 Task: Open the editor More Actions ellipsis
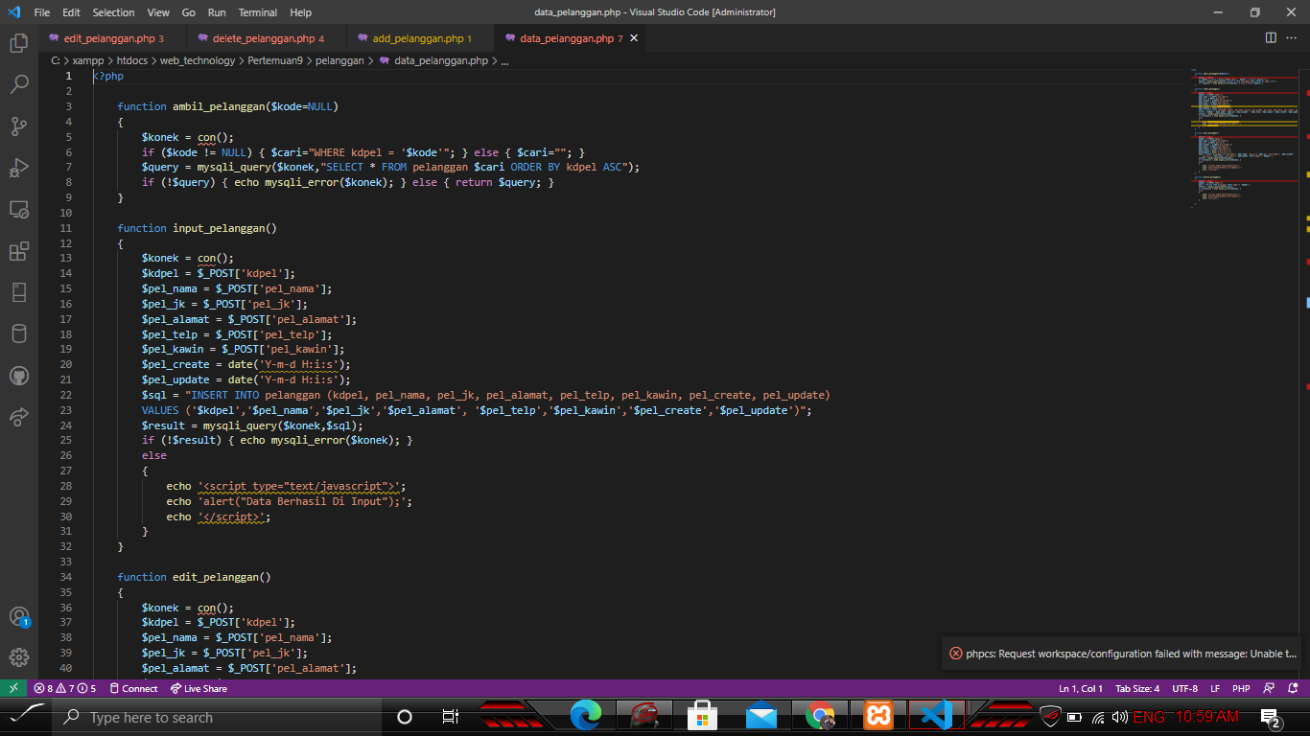click(1294, 38)
